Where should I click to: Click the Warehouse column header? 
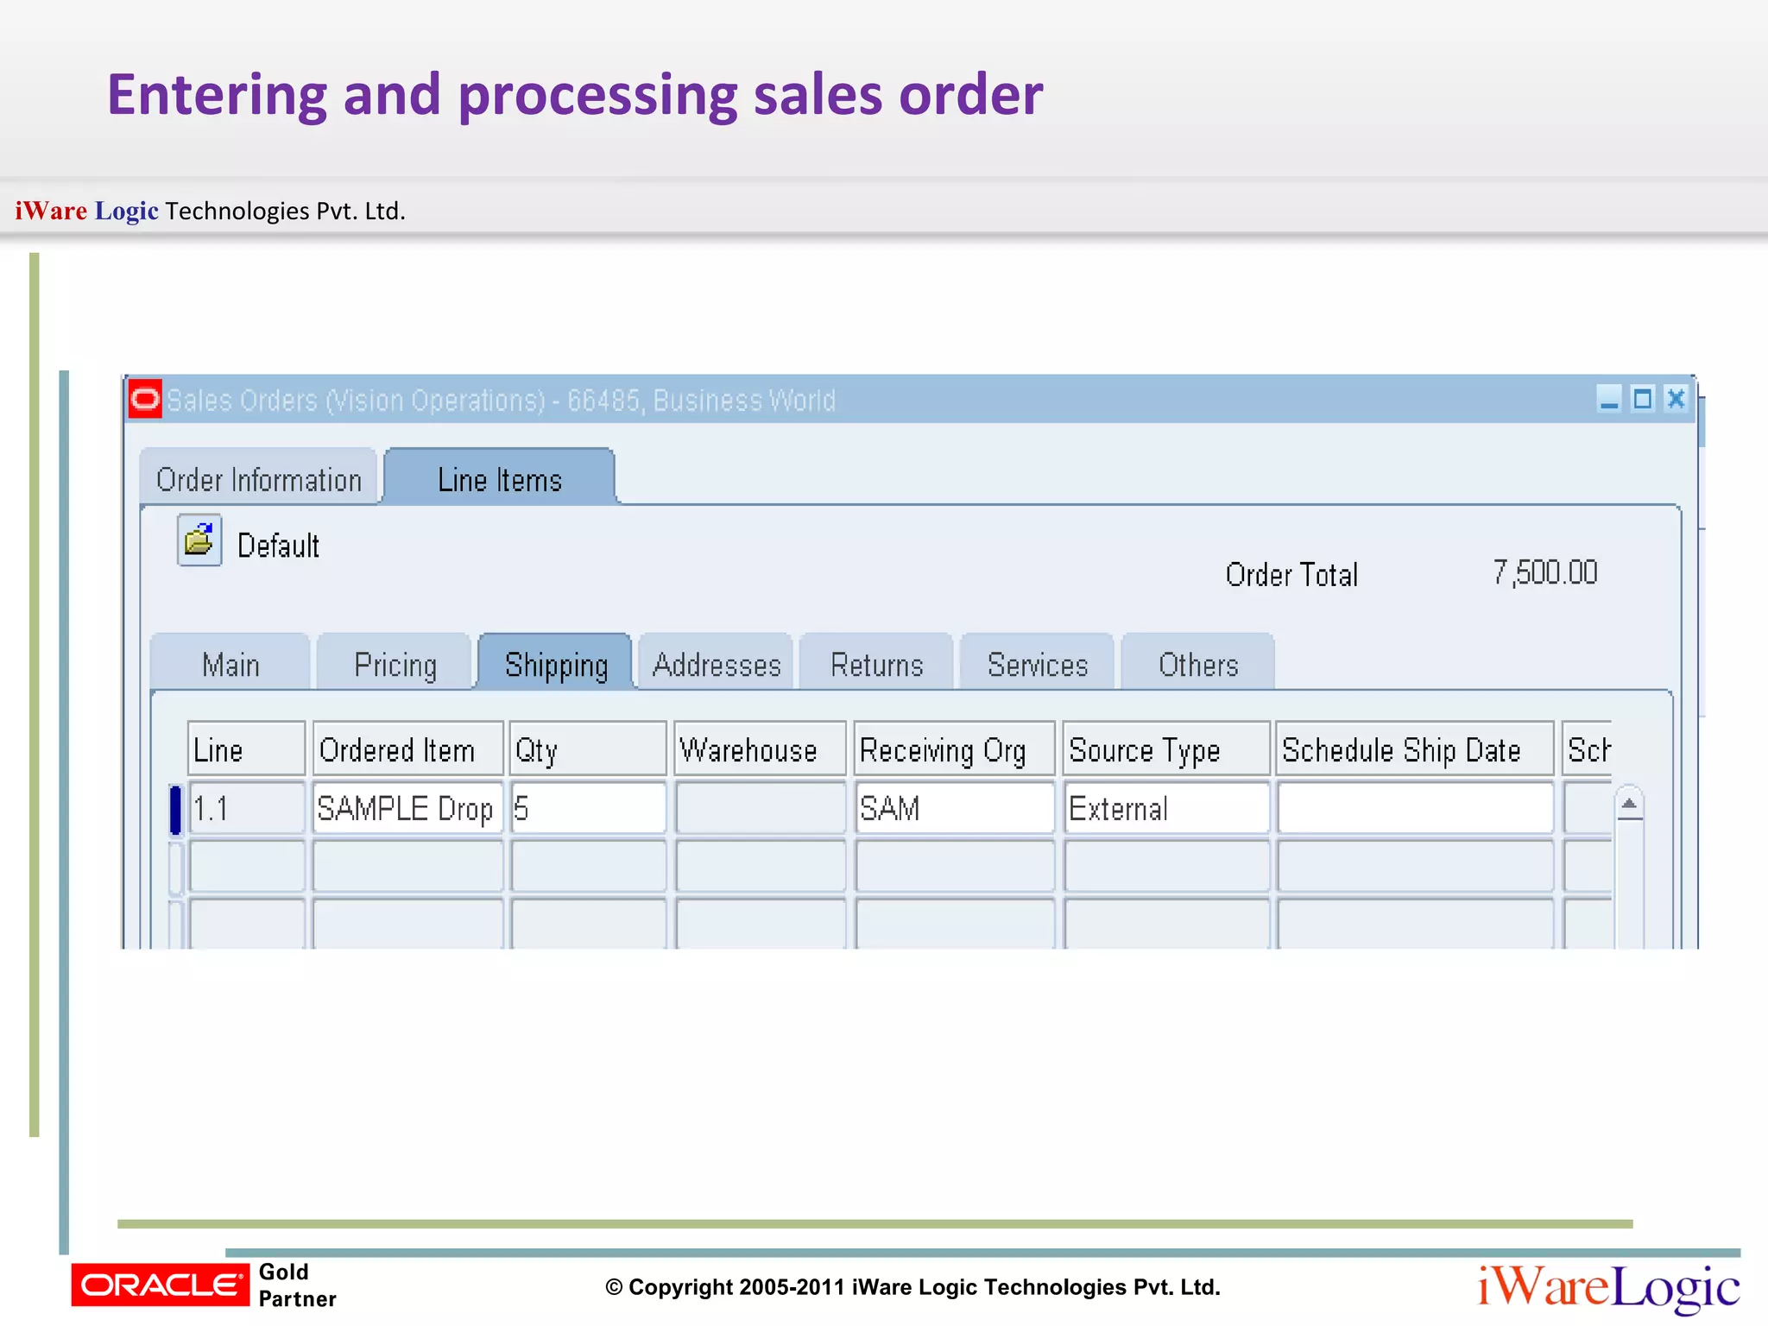pyautogui.click(x=761, y=748)
